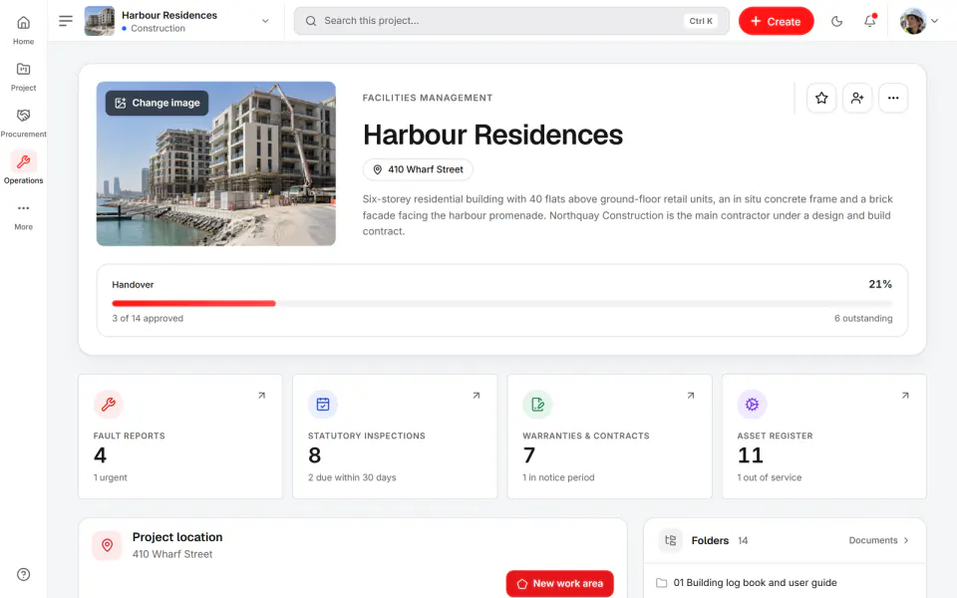Image resolution: width=957 pixels, height=598 pixels.
Task: Click the Harbour Residences project photo
Action: click(x=216, y=163)
